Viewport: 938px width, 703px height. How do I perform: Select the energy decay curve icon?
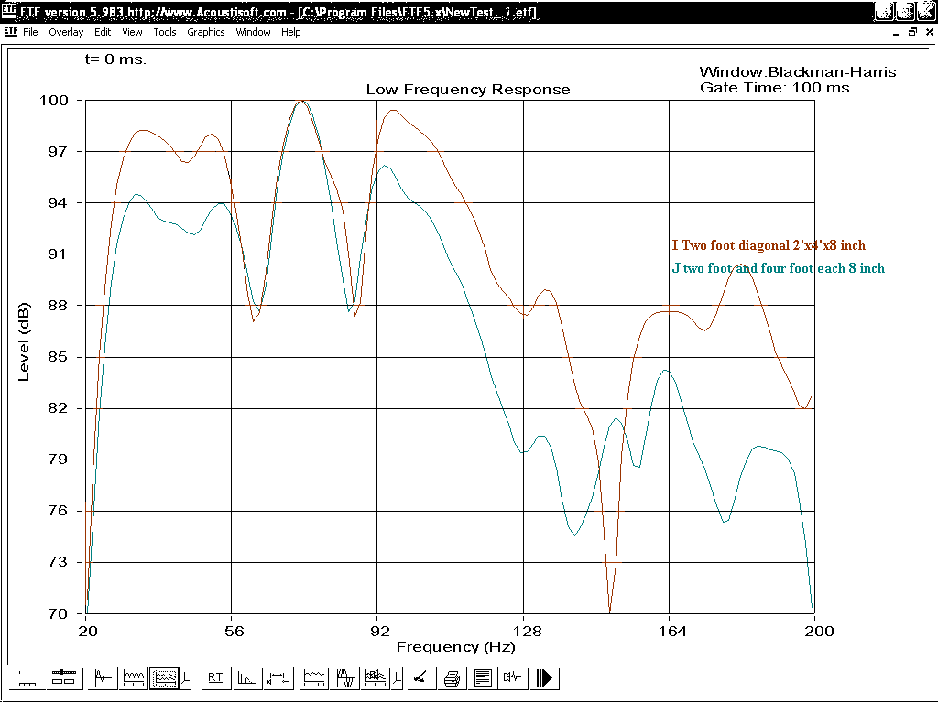[247, 678]
